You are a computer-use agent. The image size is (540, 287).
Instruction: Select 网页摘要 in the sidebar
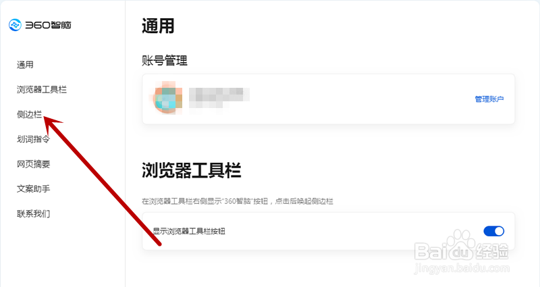click(33, 164)
